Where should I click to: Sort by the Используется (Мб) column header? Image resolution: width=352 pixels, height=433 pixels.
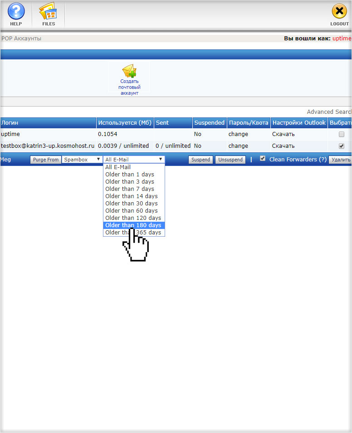(x=125, y=123)
